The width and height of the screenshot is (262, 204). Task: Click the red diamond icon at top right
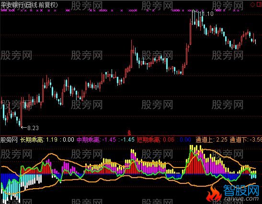click(252, 4)
